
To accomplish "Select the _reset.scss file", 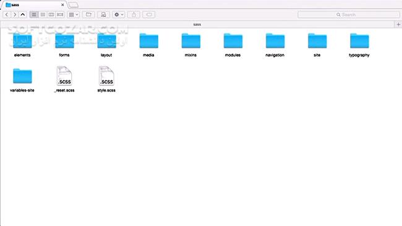I will tap(64, 79).
